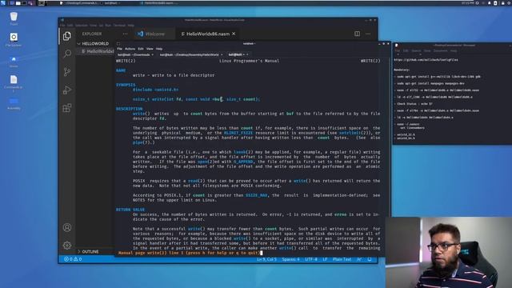Open Explorer's more actions ellipsis
This screenshot has height=288, width=512.
[125, 34]
